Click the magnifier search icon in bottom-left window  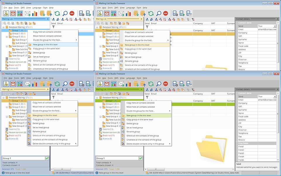pos(65,84)
